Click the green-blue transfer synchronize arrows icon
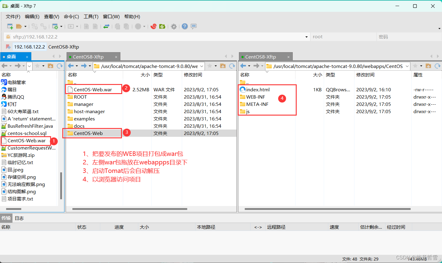 click(x=106, y=26)
